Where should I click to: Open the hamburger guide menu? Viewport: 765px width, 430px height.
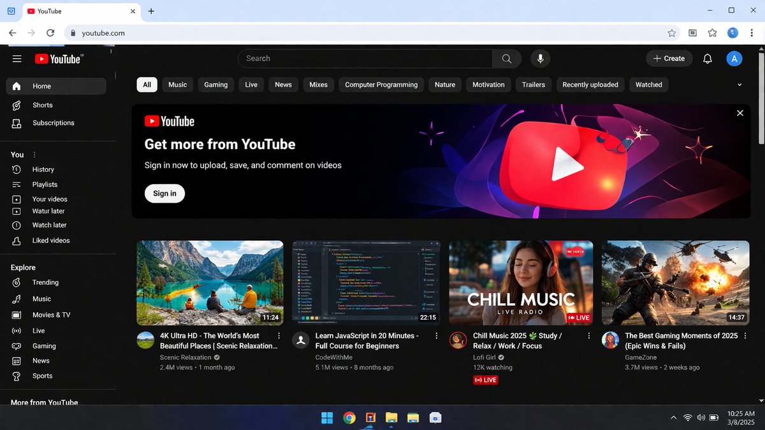point(17,59)
